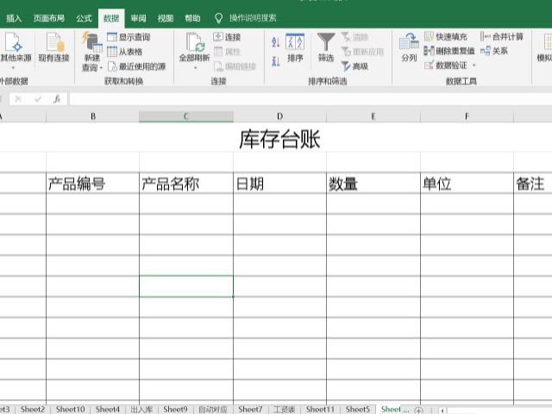552x414 pixels.
Task: Switch to the 插入 tab
Action: coord(14,18)
